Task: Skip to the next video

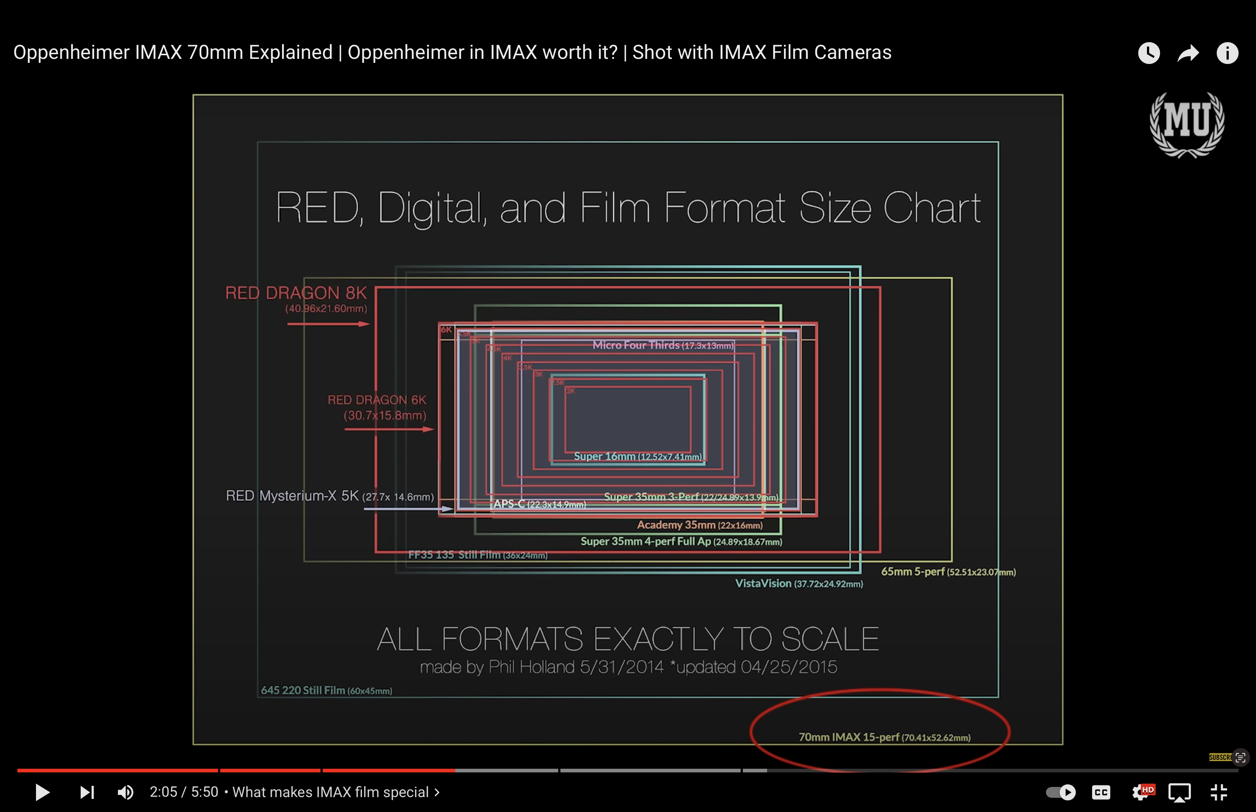Action: coord(87,792)
